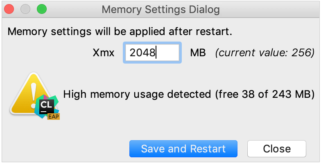Click the Xmx label
Image resolution: width=321 pixels, height=163 pixels.
[x=104, y=53]
